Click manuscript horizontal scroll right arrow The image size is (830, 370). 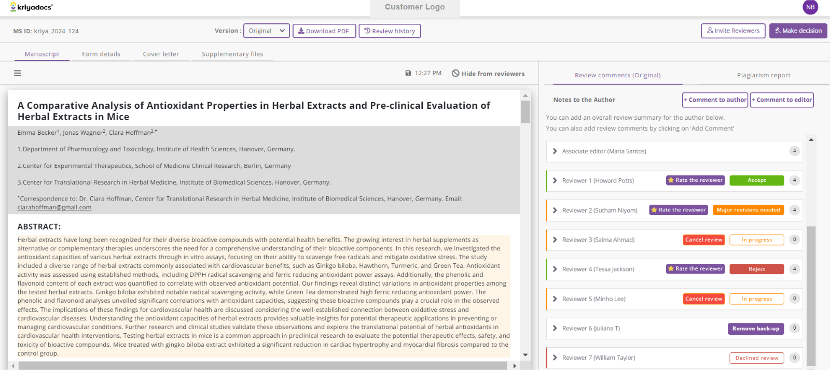coord(514,366)
